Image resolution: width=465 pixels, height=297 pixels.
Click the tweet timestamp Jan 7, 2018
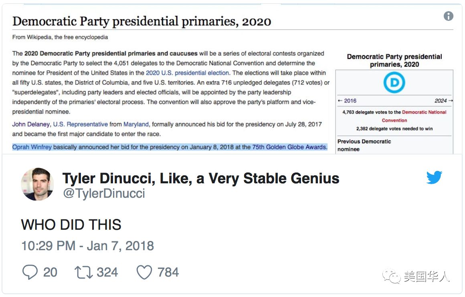tap(87, 245)
